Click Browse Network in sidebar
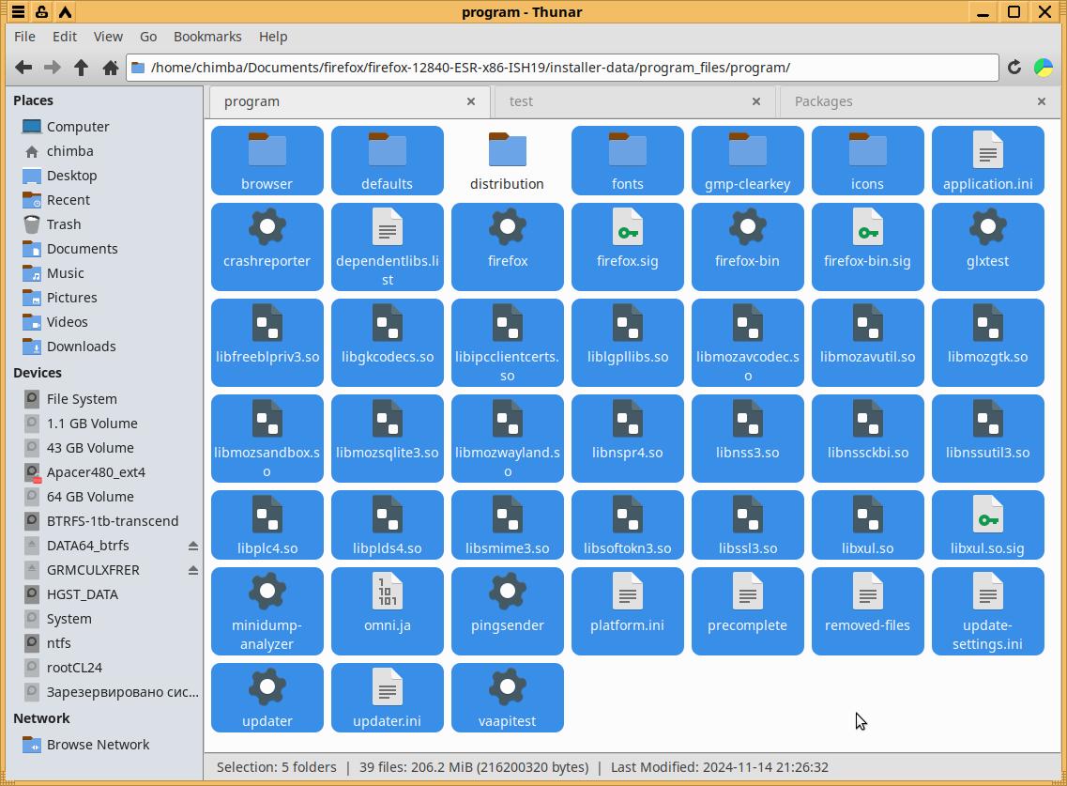The height and width of the screenshot is (786, 1067). click(x=104, y=745)
